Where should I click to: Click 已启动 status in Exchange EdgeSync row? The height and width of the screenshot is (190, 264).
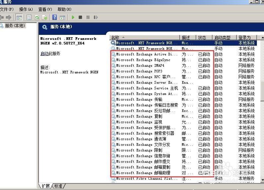[x=204, y=60]
